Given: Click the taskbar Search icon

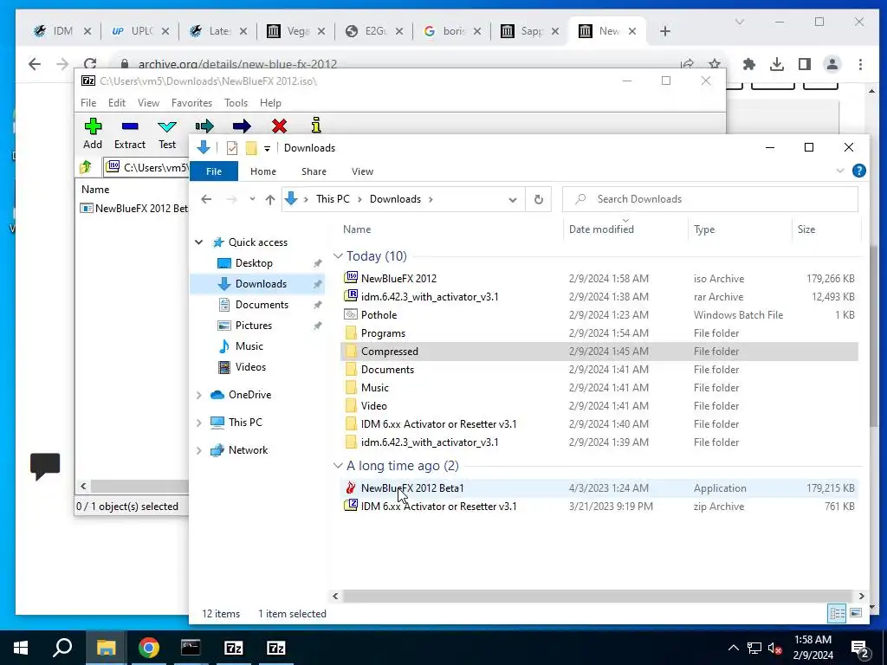Looking at the screenshot, I should point(62,648).
